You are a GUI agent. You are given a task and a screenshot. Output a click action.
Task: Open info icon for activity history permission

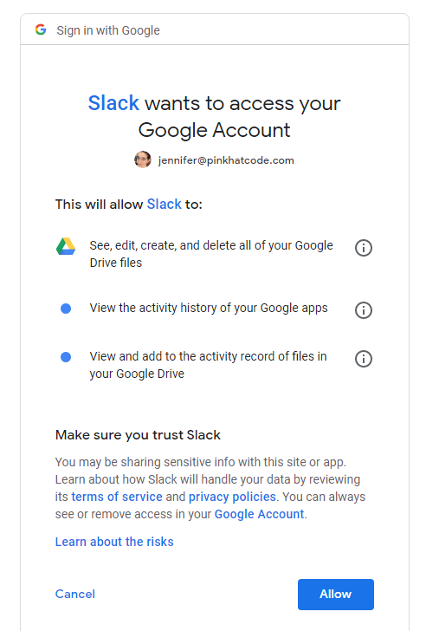tap(364, 310)
